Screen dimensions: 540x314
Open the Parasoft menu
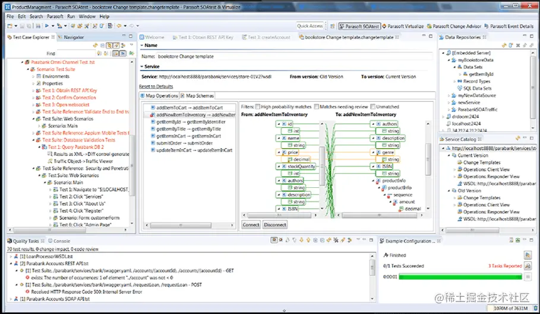(55, 16)
